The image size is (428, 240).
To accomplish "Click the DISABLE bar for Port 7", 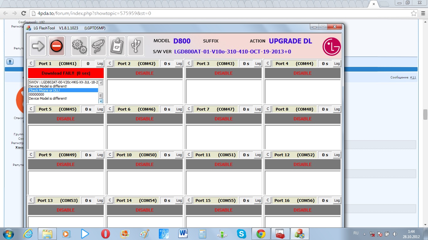I will point(224,119).
